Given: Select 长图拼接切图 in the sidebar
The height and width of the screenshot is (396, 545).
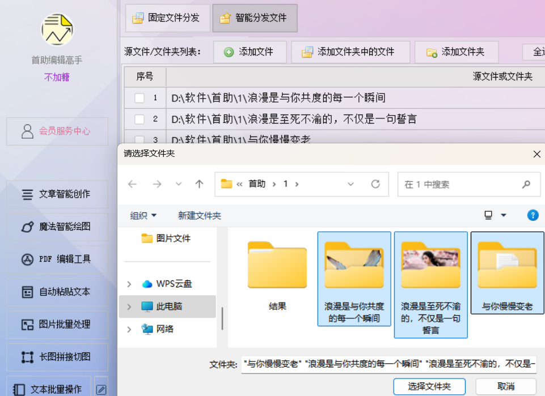Looking at the screenshot, I should tap(57, 357).
